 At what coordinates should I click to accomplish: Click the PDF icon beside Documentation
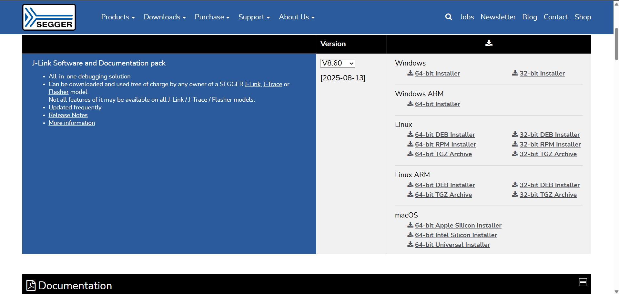click(31, 285)
